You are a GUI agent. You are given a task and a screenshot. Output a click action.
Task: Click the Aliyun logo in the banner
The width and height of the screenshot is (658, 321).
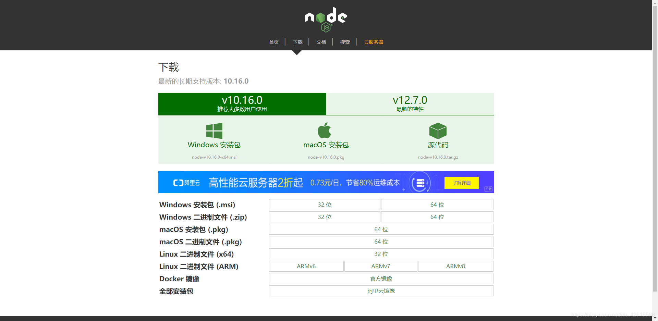(x=186, y=183)
